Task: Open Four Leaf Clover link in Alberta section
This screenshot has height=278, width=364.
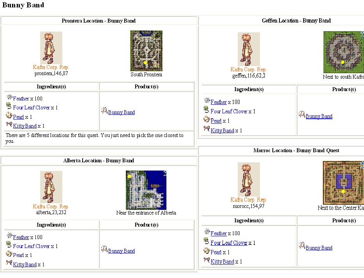Action: pyautogui.click(x=31, y=246)
